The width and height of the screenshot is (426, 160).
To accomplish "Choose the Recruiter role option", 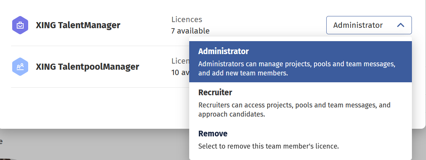I will coord(300,103).
